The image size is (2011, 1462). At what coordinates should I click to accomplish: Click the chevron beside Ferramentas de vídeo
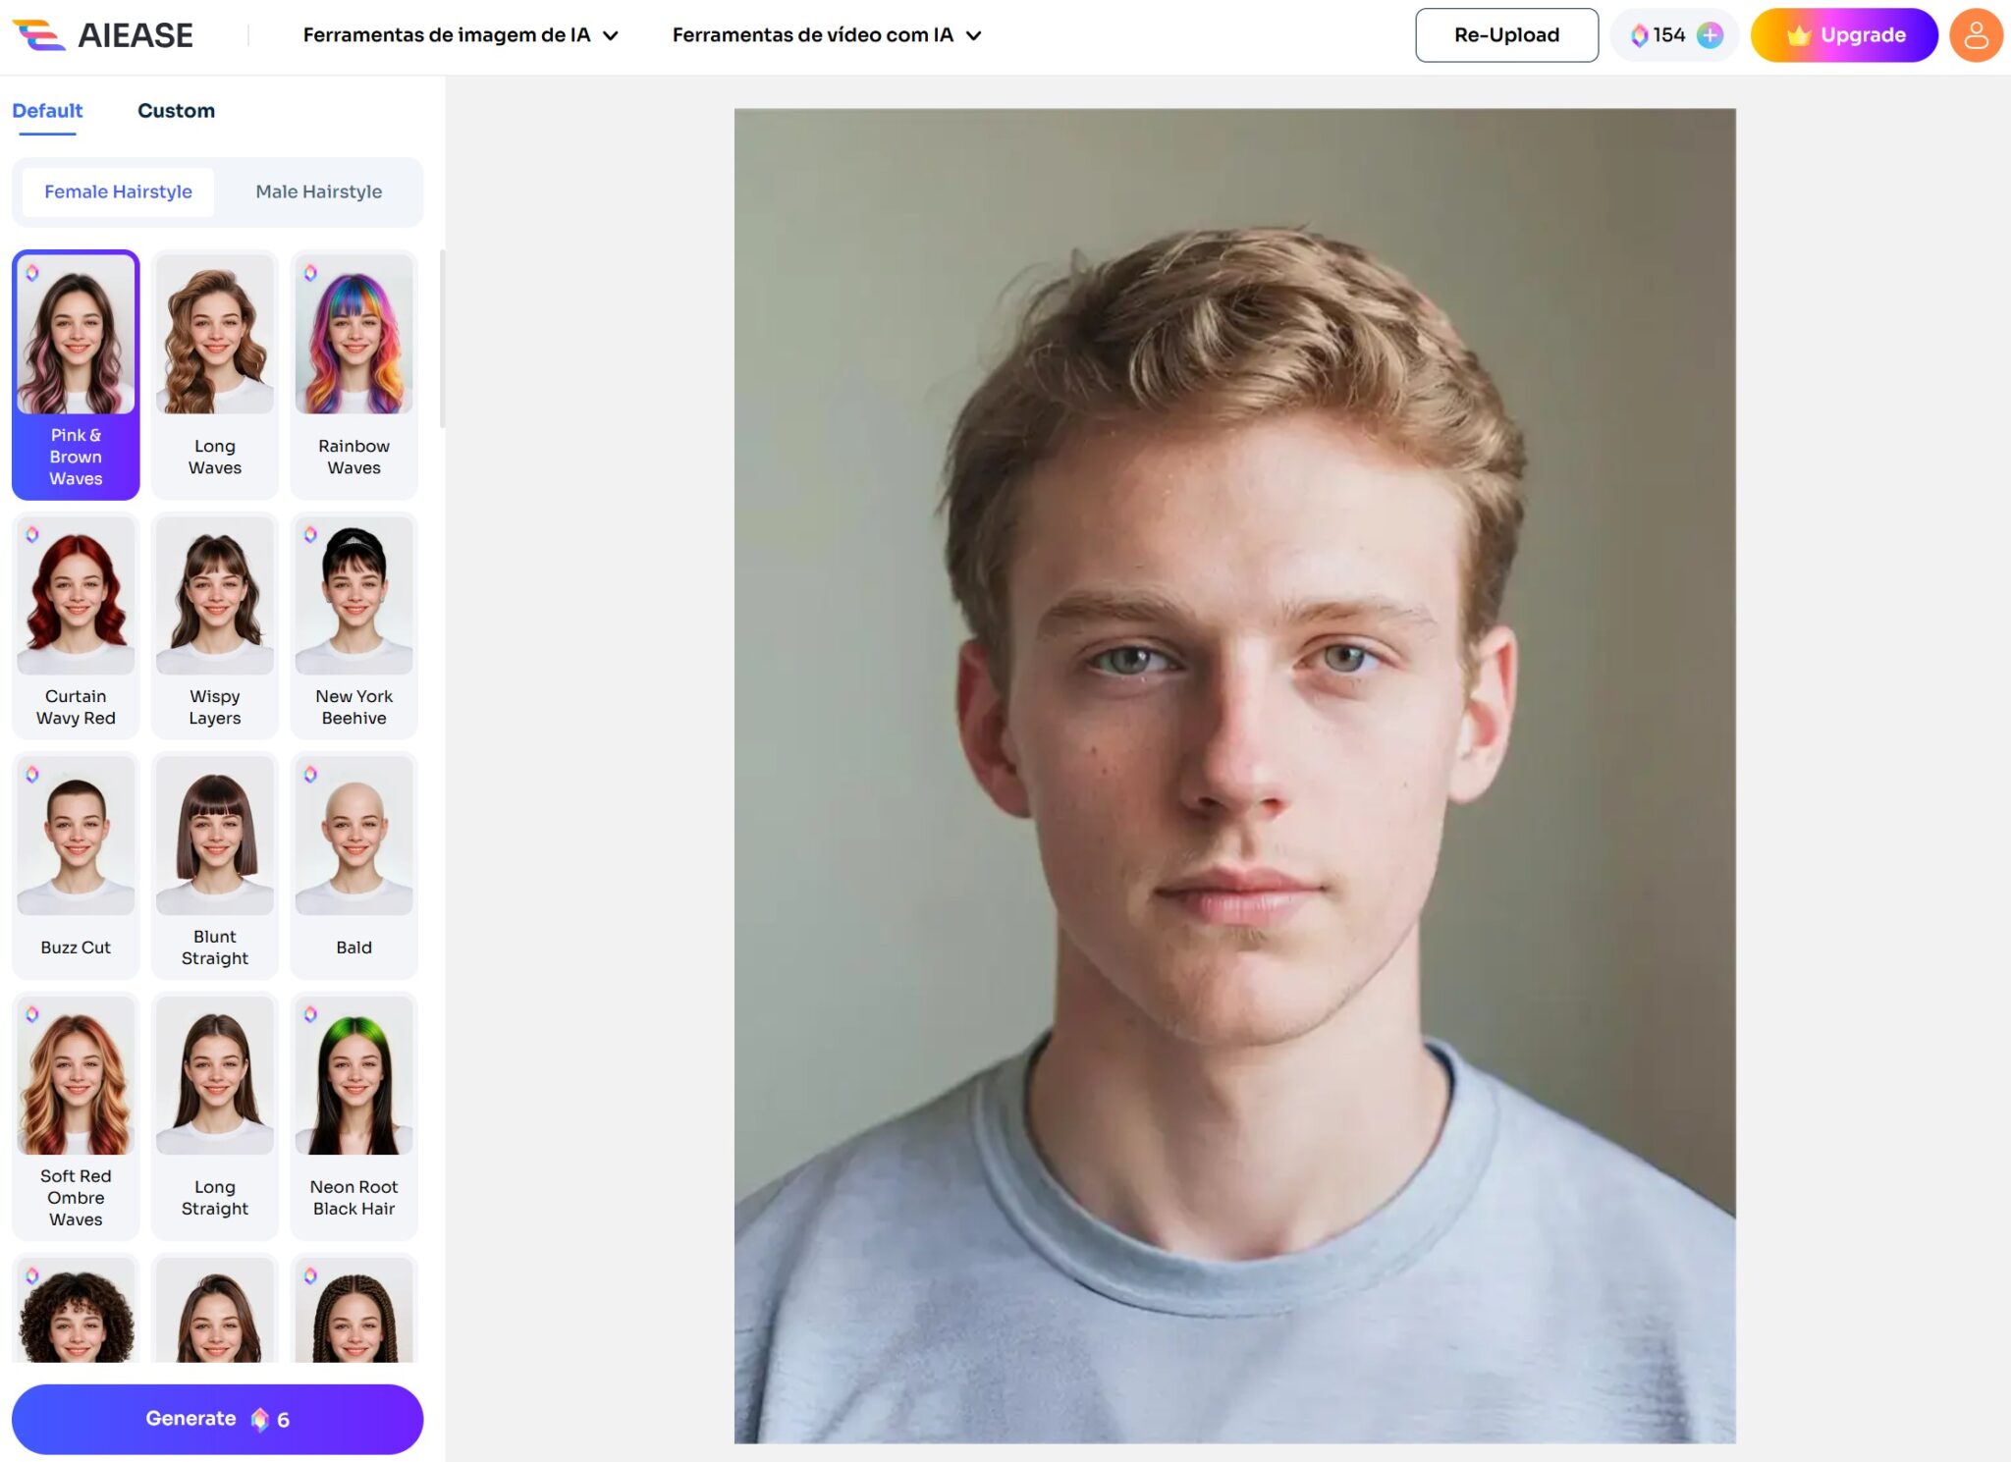point(973,36)
